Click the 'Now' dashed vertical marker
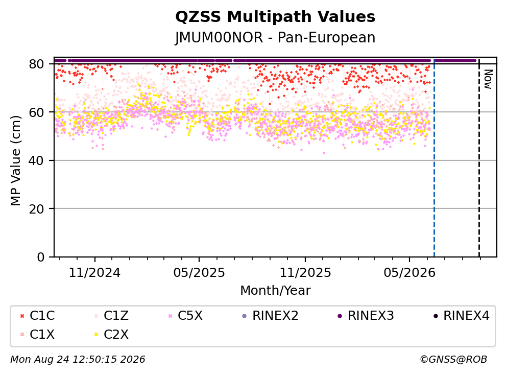Image resolution: width=507 pixels, height=375 pixels. click(x=479, y=158)
